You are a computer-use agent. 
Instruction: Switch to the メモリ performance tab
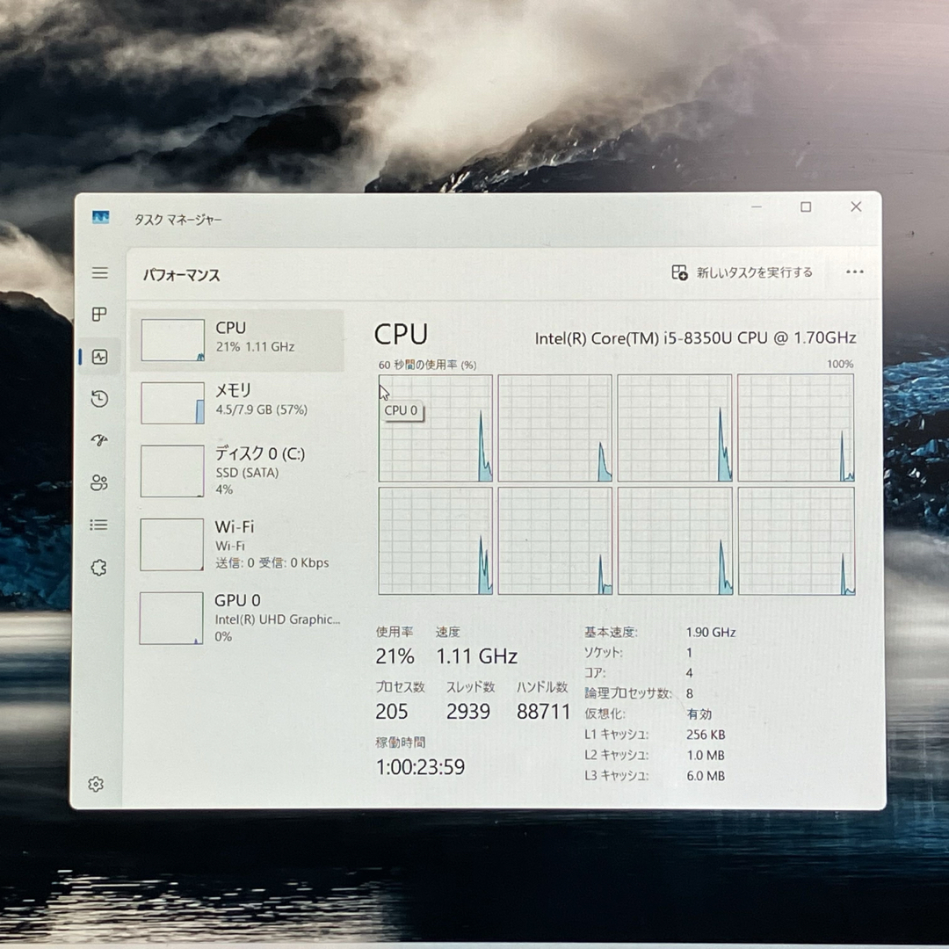tap(237, 402)
